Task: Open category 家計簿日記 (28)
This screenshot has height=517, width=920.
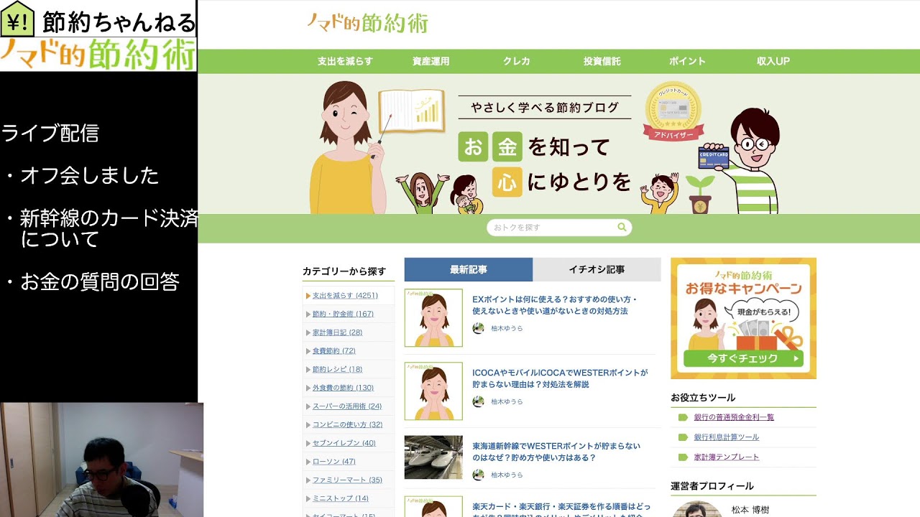Action: tap(337, 332)
